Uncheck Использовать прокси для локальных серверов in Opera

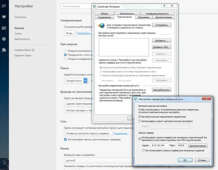(x=65, y=139)
